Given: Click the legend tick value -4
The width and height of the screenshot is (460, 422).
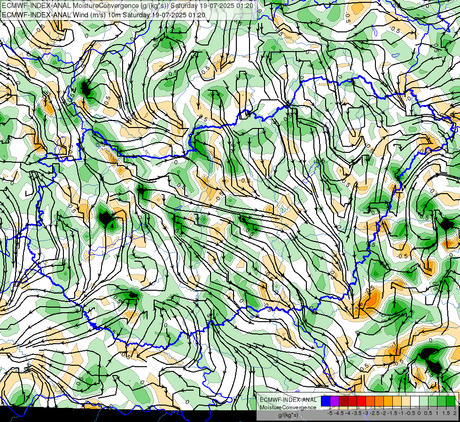Looking at the screenshot, I should pos(348,413).
